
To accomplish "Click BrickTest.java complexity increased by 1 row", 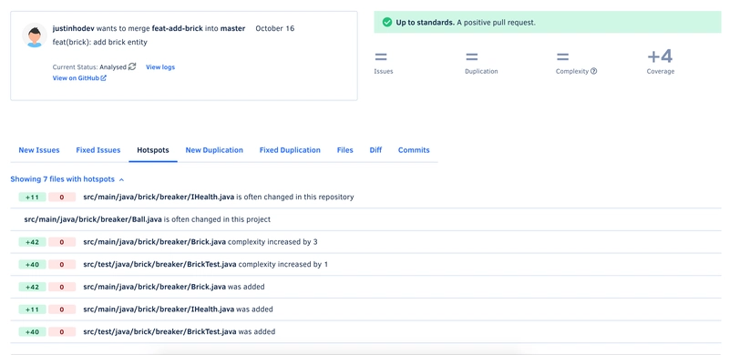I will 365,264.
